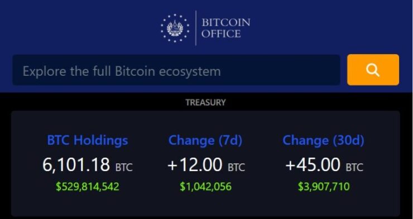The image size is (413, 219).
Task: Click the $529,814,542 holdings dollar value
Action: (88, 187)
